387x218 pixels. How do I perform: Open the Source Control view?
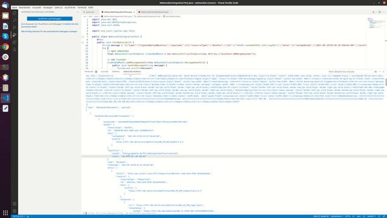pos(15,27)
